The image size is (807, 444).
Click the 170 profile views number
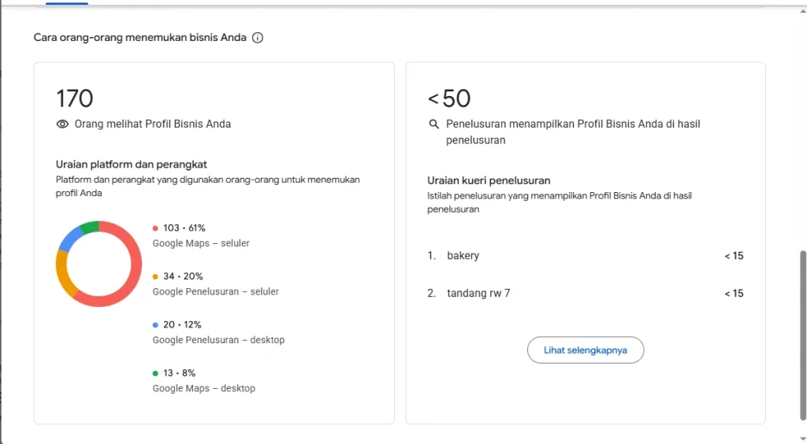point(75,98)
